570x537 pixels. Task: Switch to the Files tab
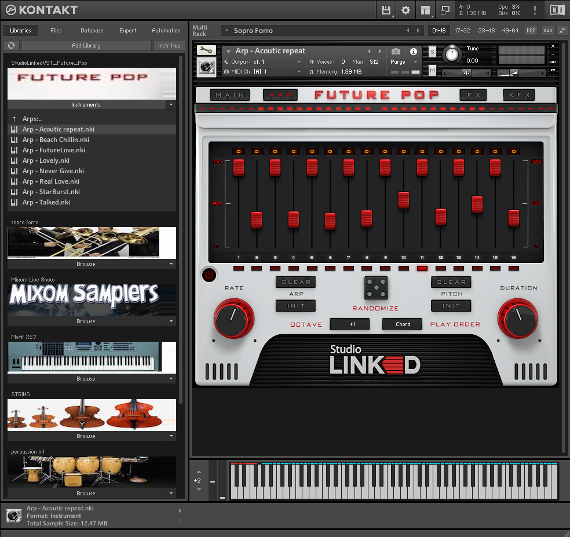56,31
